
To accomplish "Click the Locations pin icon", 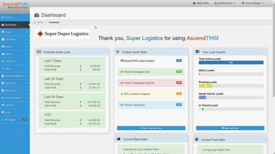I will (x=3, y=61).
